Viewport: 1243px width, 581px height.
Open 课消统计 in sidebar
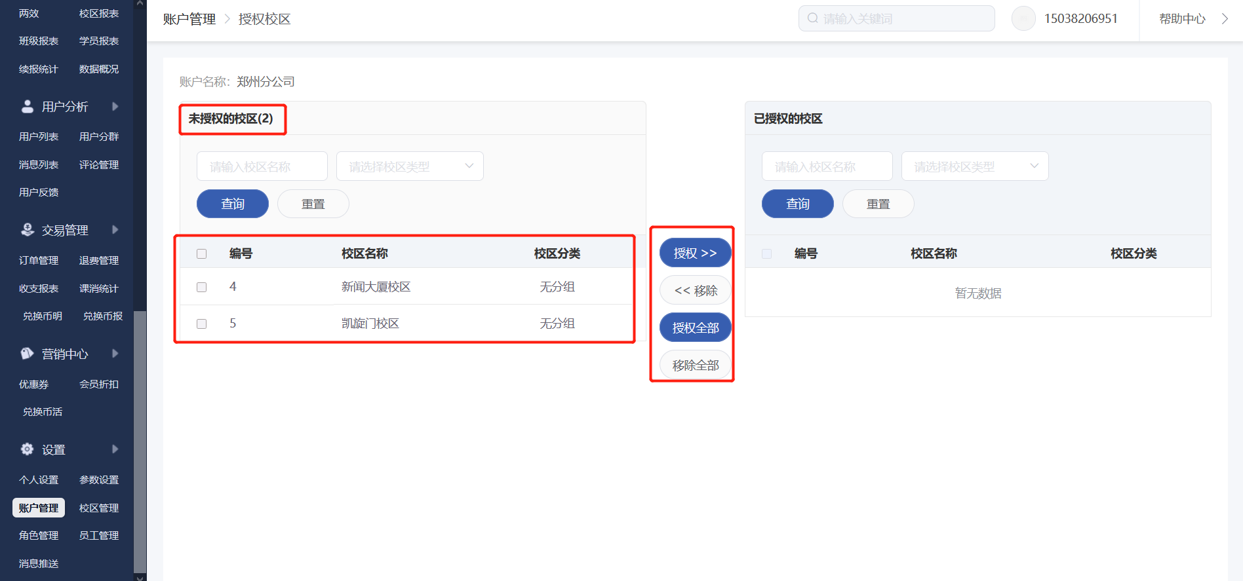coord(99,288)
